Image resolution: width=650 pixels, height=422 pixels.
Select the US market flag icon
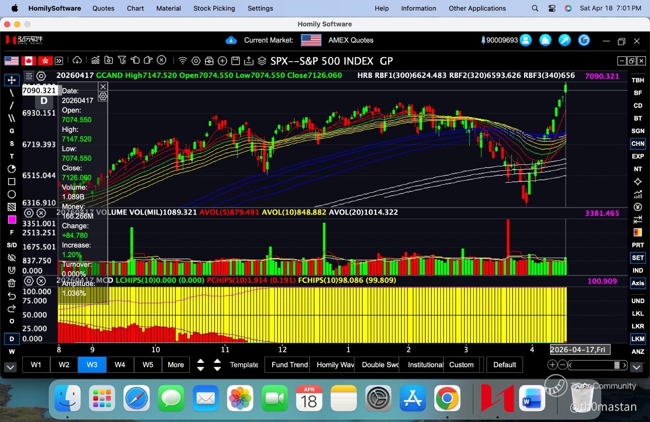tap(11, 61)
